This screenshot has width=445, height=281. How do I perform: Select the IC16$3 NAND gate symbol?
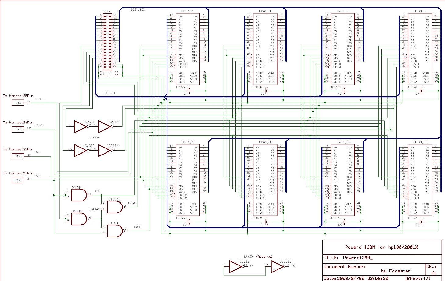115,207
